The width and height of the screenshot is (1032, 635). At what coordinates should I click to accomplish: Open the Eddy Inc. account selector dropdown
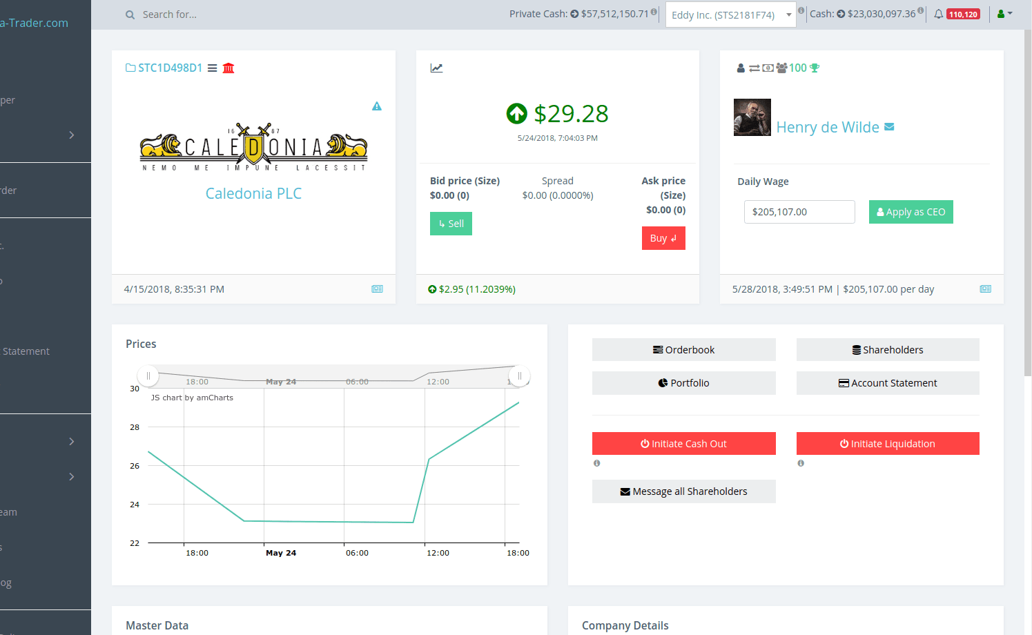coord(730,14)
